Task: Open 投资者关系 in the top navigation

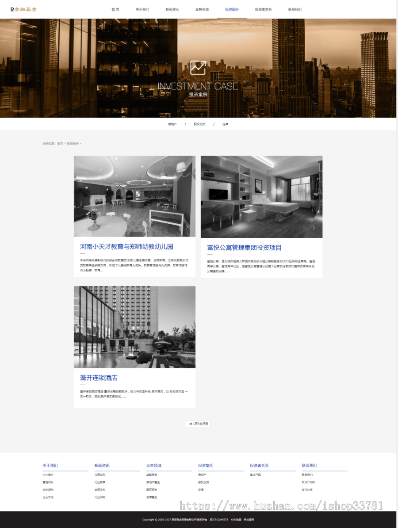Action: (263, 9)
